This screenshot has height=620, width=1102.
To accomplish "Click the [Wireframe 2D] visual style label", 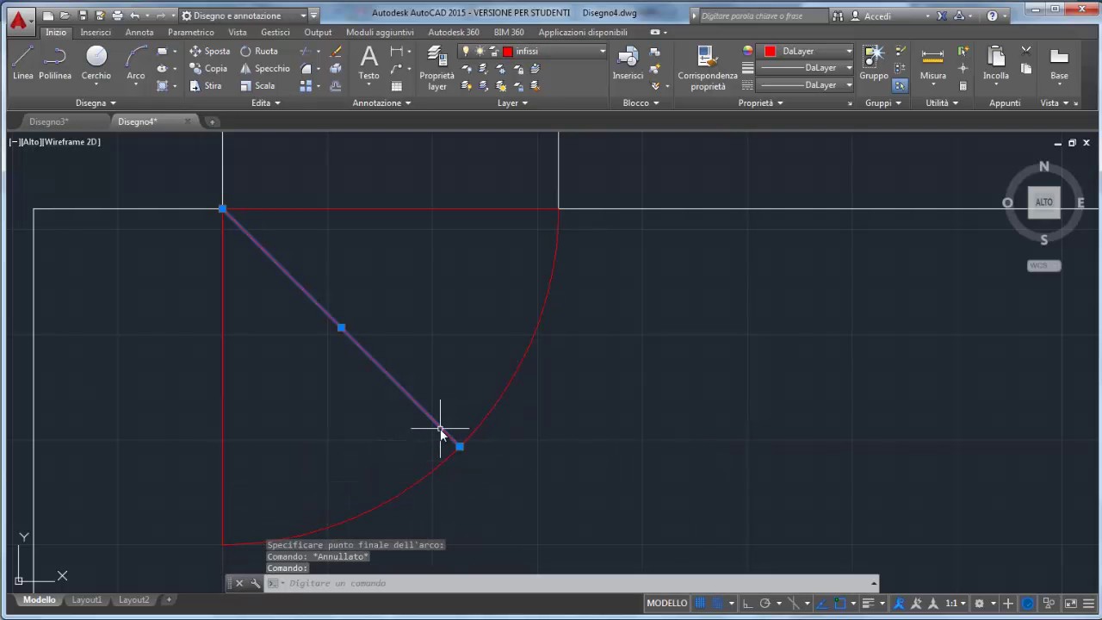I will pyautogui.click(x=71, y=142).
